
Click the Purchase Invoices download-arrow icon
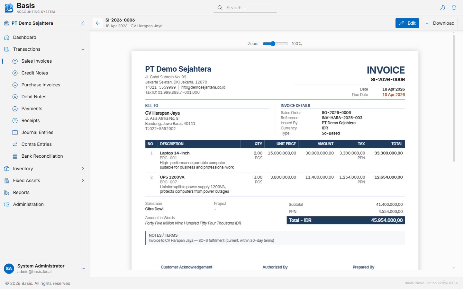click(x=15, y=85)
